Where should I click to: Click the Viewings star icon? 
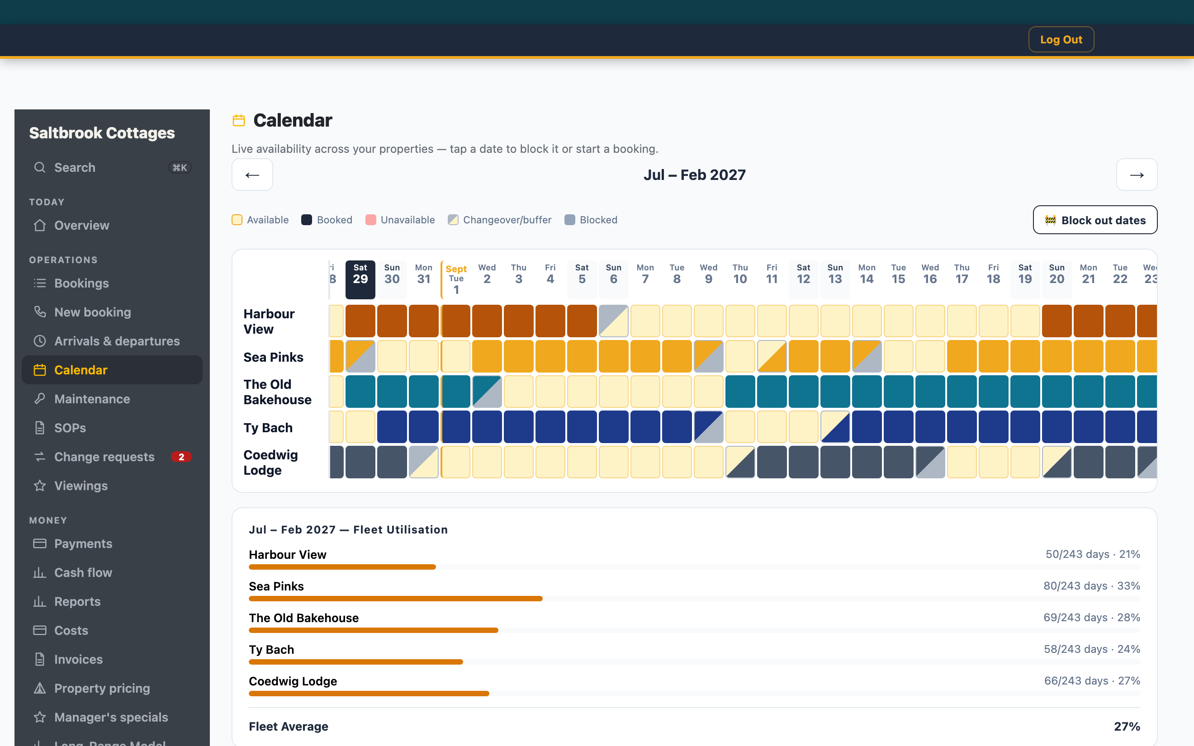coord(39,486)
